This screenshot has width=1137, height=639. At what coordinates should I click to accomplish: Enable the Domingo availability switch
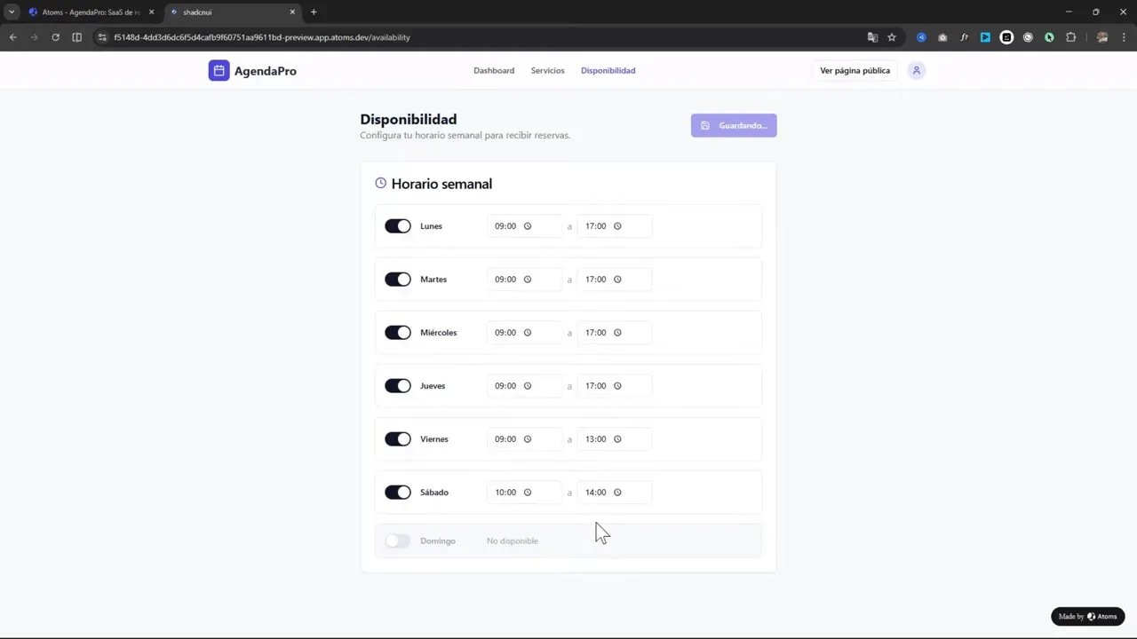click(398, 540)
